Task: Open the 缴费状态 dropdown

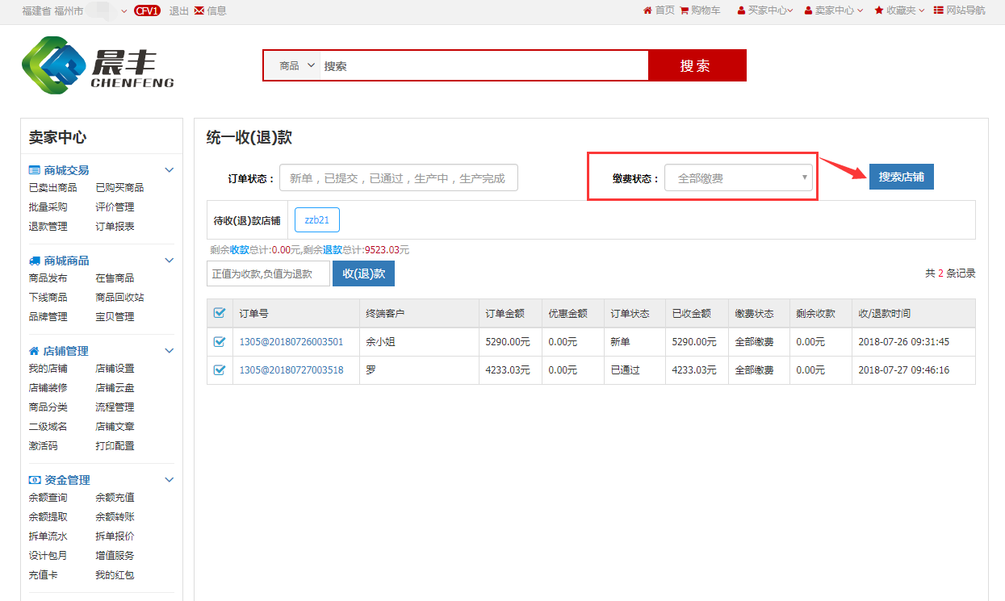Action: coord(738,178)
